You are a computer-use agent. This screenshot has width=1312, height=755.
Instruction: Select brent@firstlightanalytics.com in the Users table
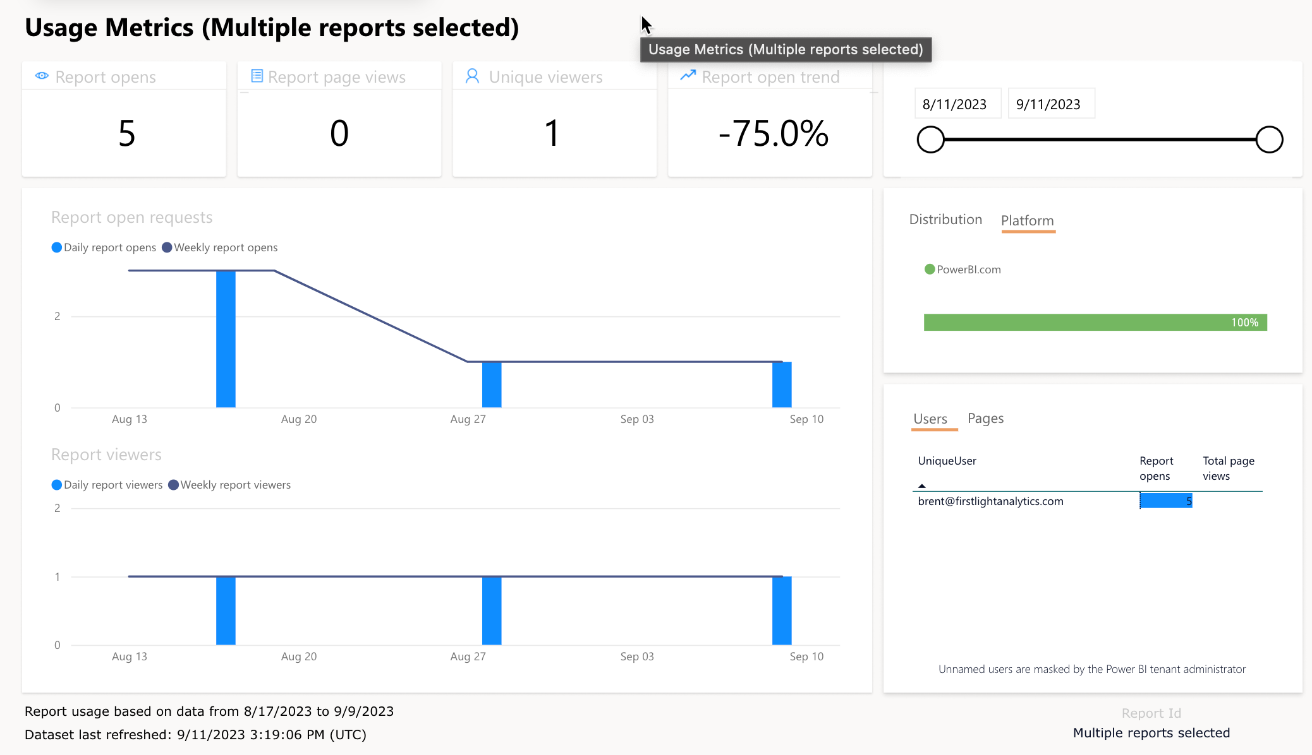(990, 501)
